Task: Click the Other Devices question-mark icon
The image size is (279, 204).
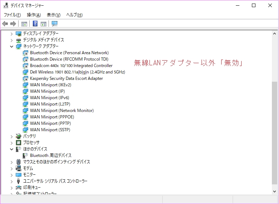Action: pos(19,149)
